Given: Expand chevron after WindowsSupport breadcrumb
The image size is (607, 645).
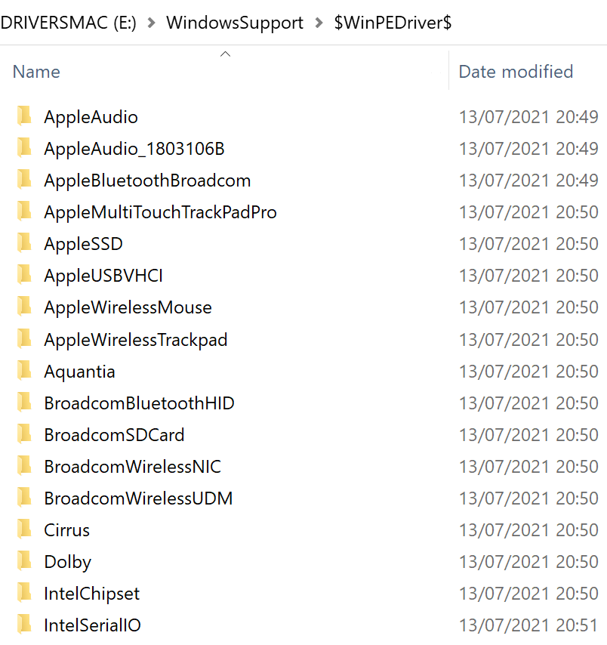Looking at the screenshot, I should [319, 23].
